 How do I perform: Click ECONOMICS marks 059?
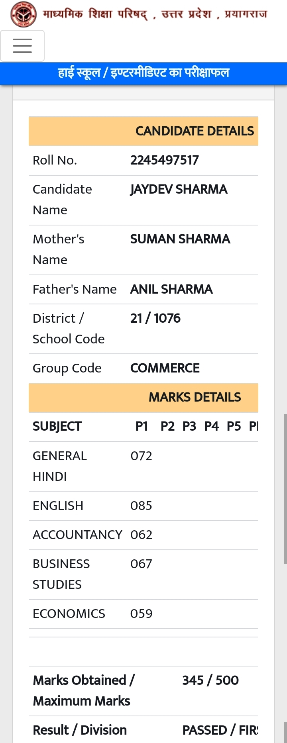click(141, 614)
